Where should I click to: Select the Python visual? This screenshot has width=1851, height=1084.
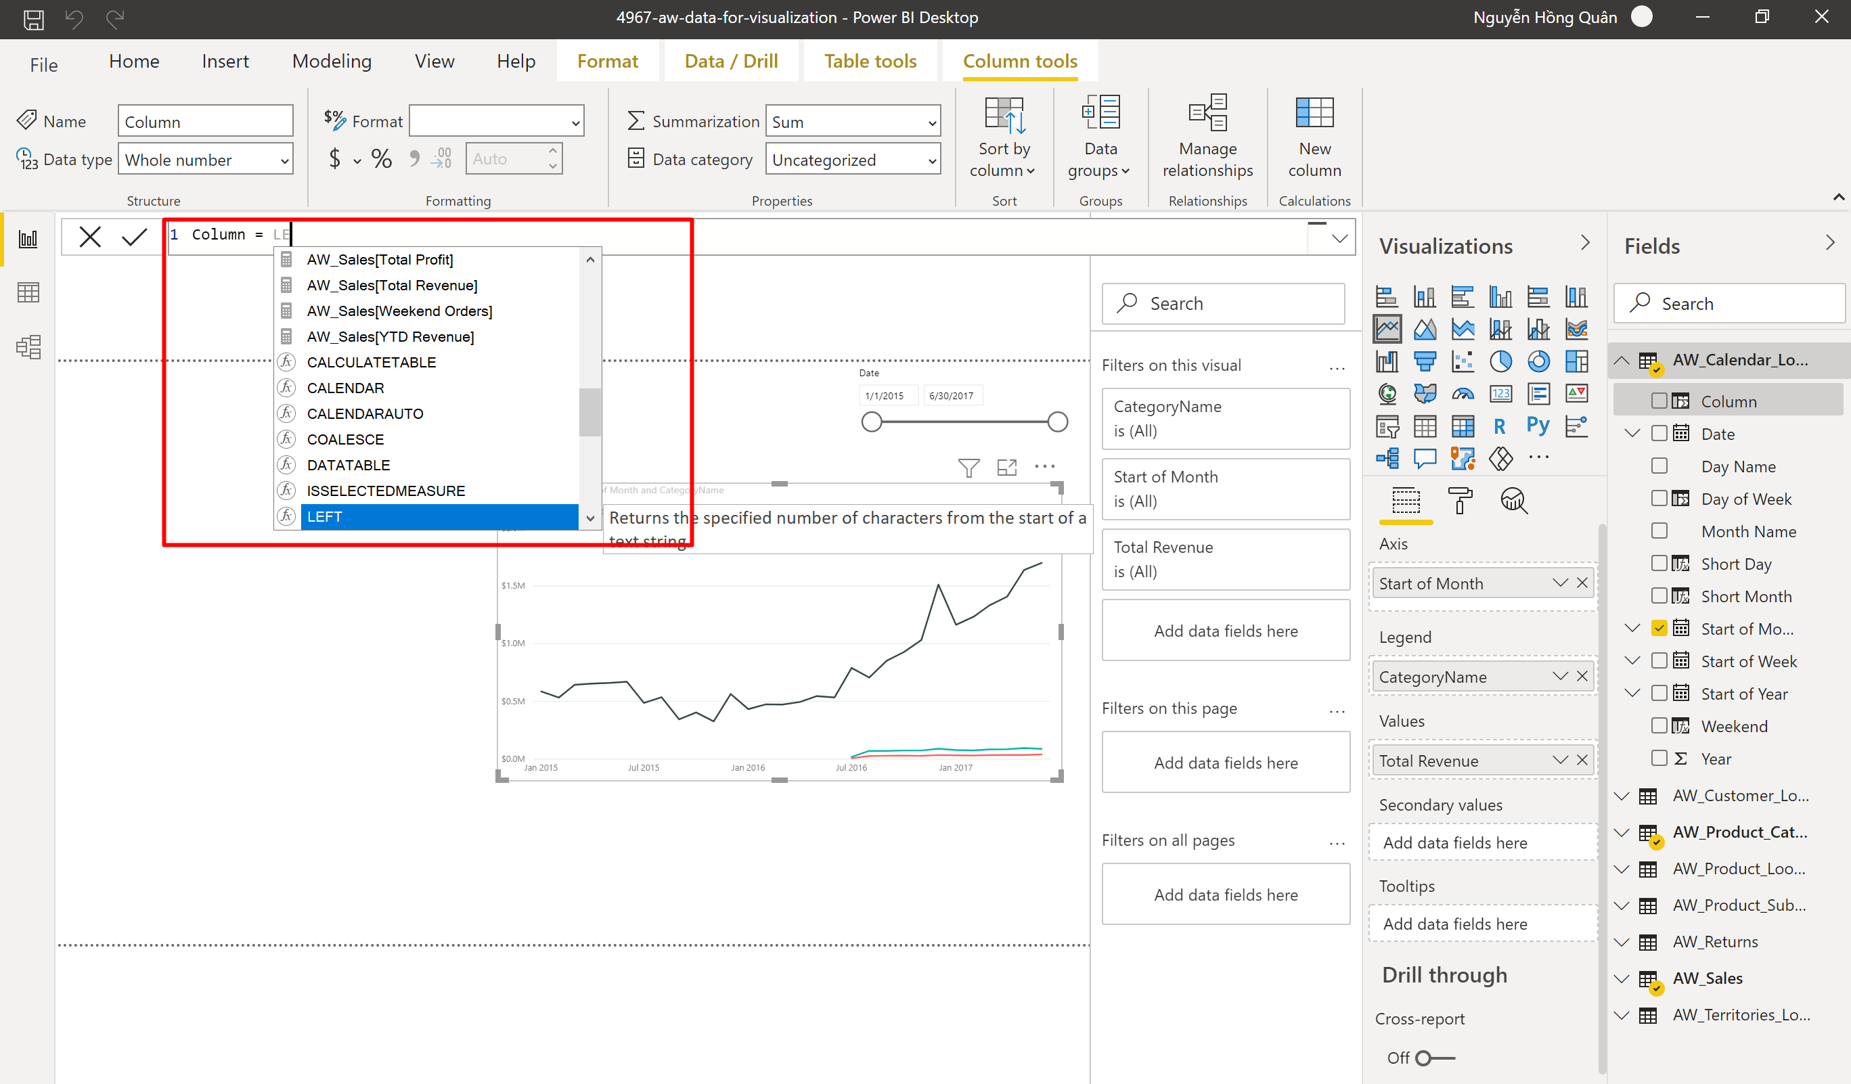[x=1538, y=425]
